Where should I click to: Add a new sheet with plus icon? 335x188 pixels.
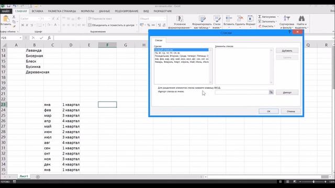[38, 177]
